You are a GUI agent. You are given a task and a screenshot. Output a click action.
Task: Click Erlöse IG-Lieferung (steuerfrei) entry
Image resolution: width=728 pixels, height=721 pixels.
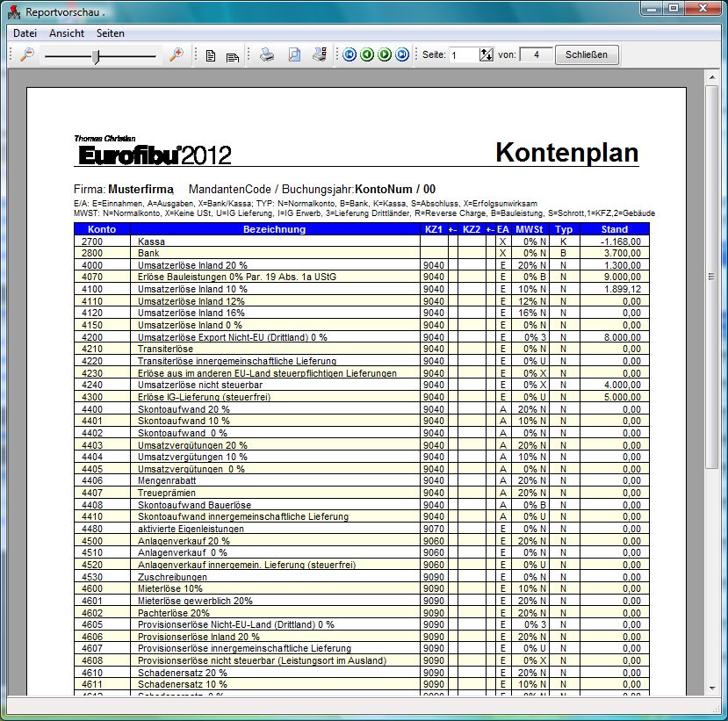(204, 397)
